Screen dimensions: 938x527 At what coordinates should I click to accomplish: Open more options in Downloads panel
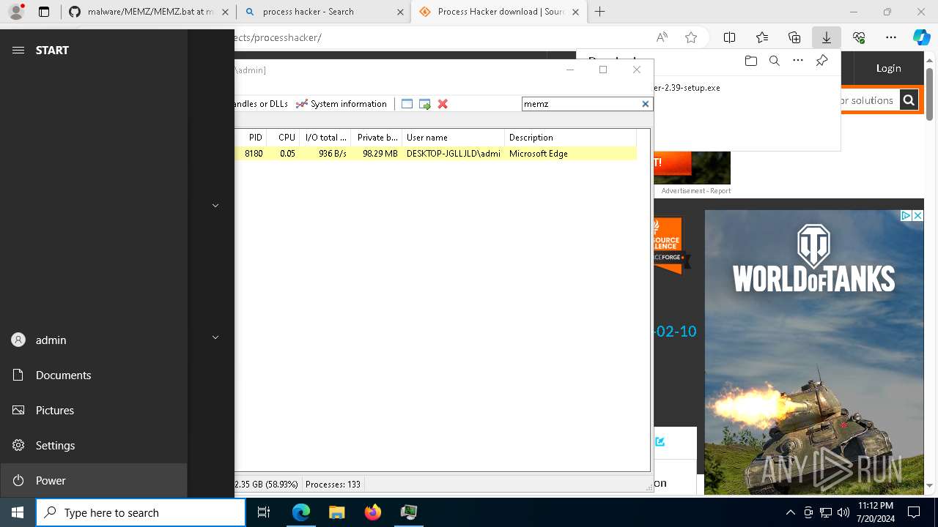point(798,61)
